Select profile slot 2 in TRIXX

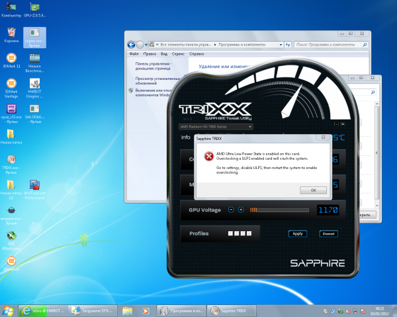(x=236, y=233)
